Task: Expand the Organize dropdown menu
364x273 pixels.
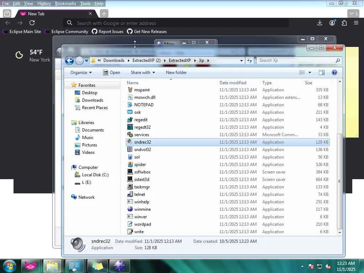Action: pos(81,73)
